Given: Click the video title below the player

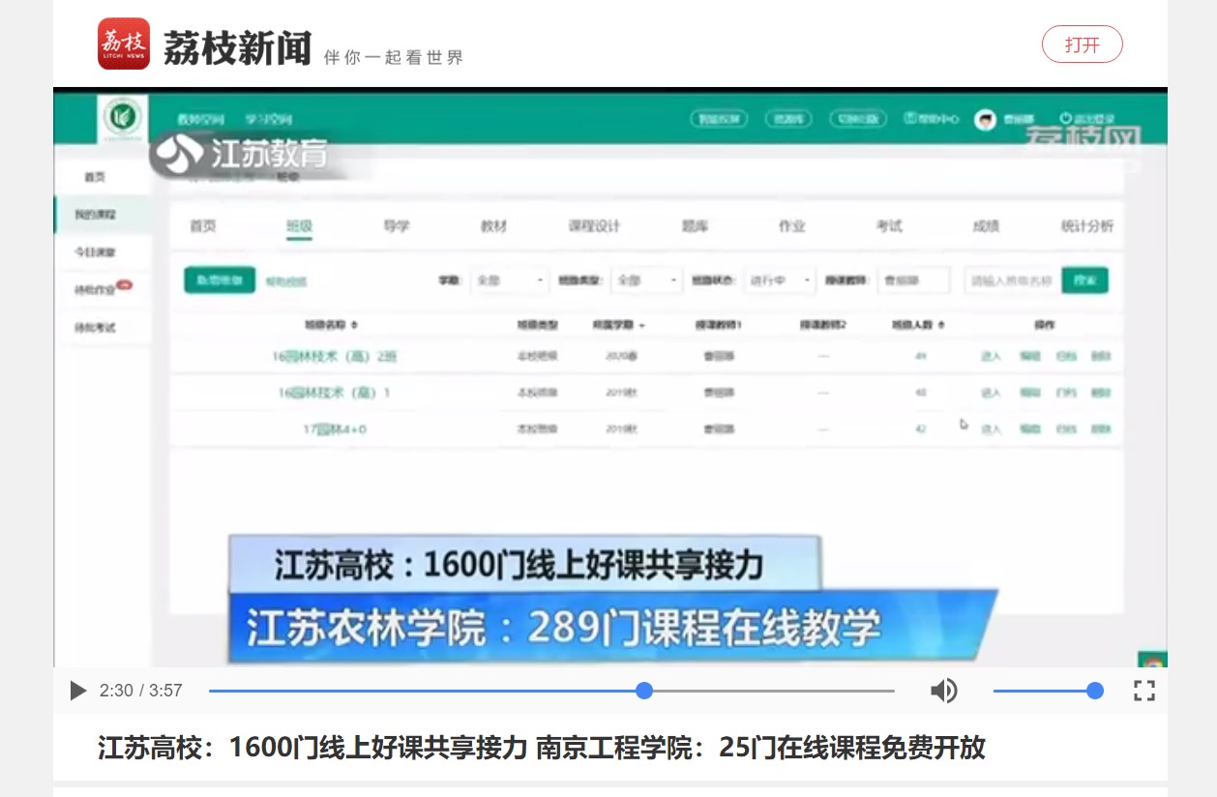Looking at the screenshot, I should point(541,748).
